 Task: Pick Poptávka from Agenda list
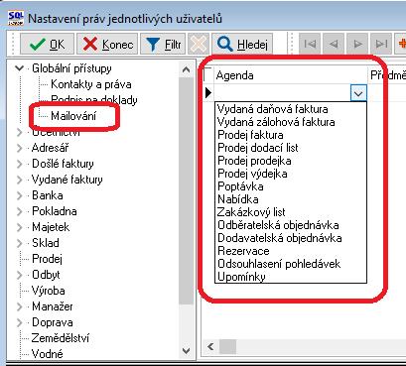240,186
